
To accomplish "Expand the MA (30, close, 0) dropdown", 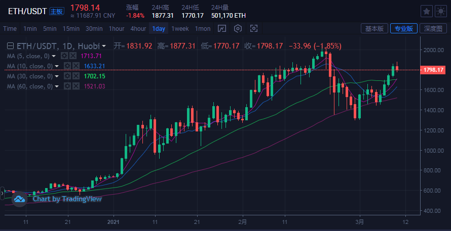I will coord(57,76).
